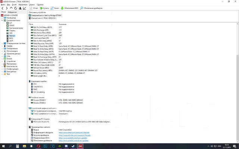Open the support.intel.com chipsets driver link
The height and width of the screenshot is (149, 239).
tap(75, 135)
